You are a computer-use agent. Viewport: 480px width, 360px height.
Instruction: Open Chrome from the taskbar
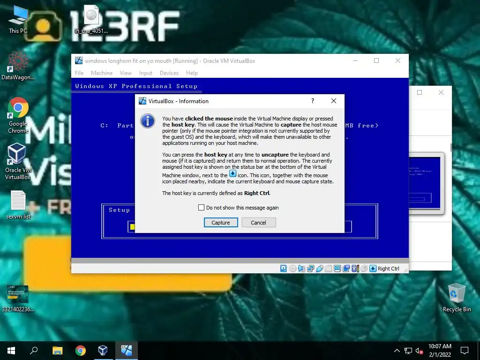click(81, 351)
